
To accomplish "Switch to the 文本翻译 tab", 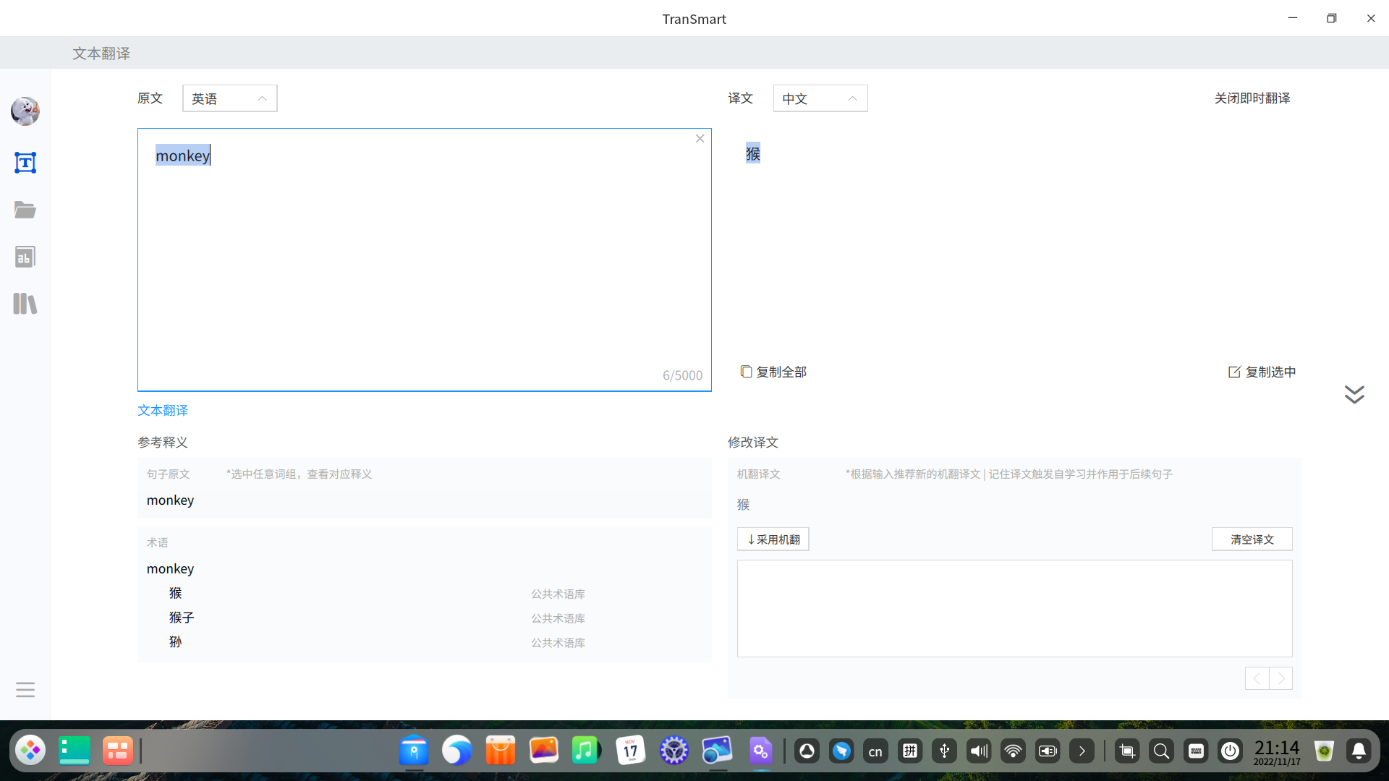I will [x=162, y=410].
